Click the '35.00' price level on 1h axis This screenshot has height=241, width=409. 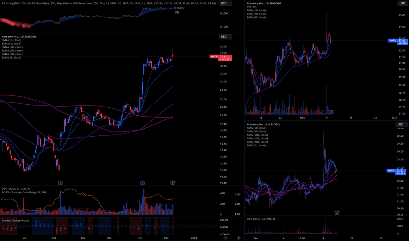coord(402,15)
